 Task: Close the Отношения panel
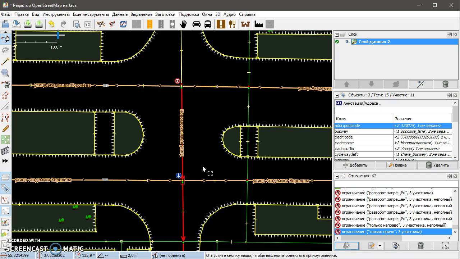tap(455, 176)
